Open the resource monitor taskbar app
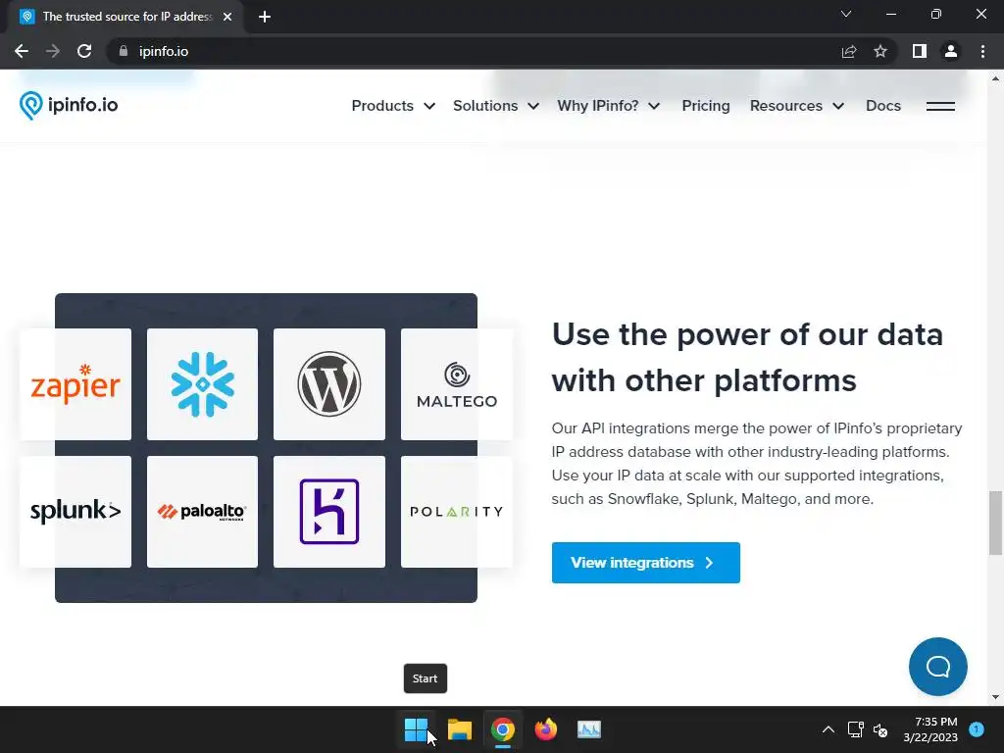The width and height of the screenshot is (1004, 753). point(589,729)
